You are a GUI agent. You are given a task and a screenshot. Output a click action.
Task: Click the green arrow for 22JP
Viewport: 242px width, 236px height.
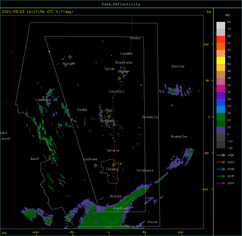pyautogui.click(x=221, y=176)
